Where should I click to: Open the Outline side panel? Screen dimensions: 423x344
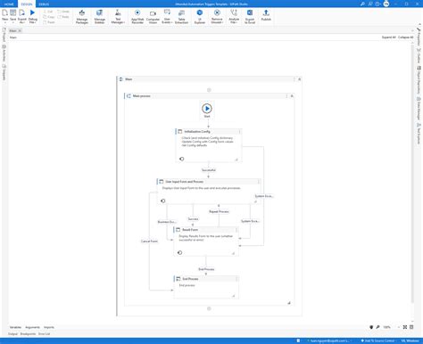tap(419, 55)
